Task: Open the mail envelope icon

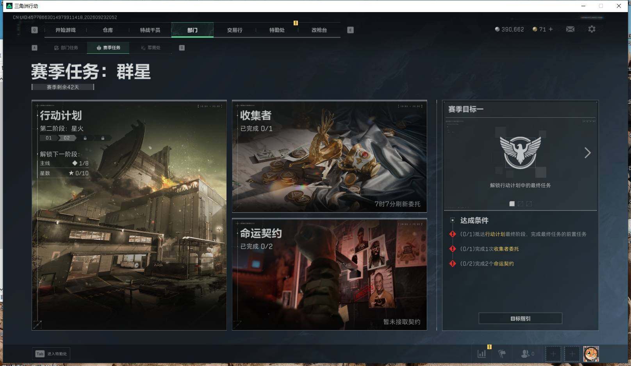Action: click(570, 29)
